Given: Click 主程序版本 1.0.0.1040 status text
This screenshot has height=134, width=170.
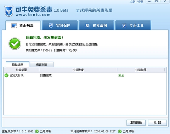Looking at the screenshot, I should coord(18,131).
